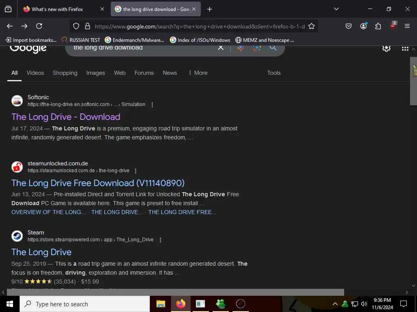The height and width of the screenshot is (312, 417).
Task: Click the horizontal page scrollbar
Action: 175,292
